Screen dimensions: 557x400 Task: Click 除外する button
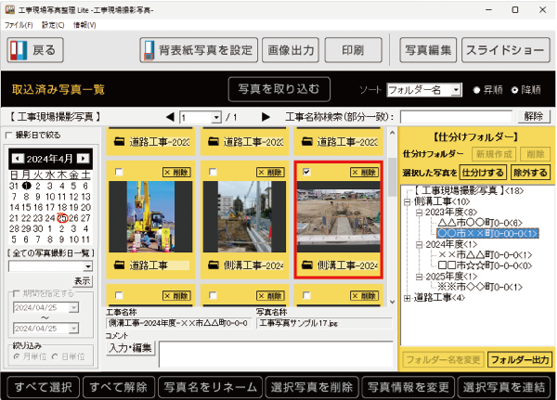coord(530,173)
